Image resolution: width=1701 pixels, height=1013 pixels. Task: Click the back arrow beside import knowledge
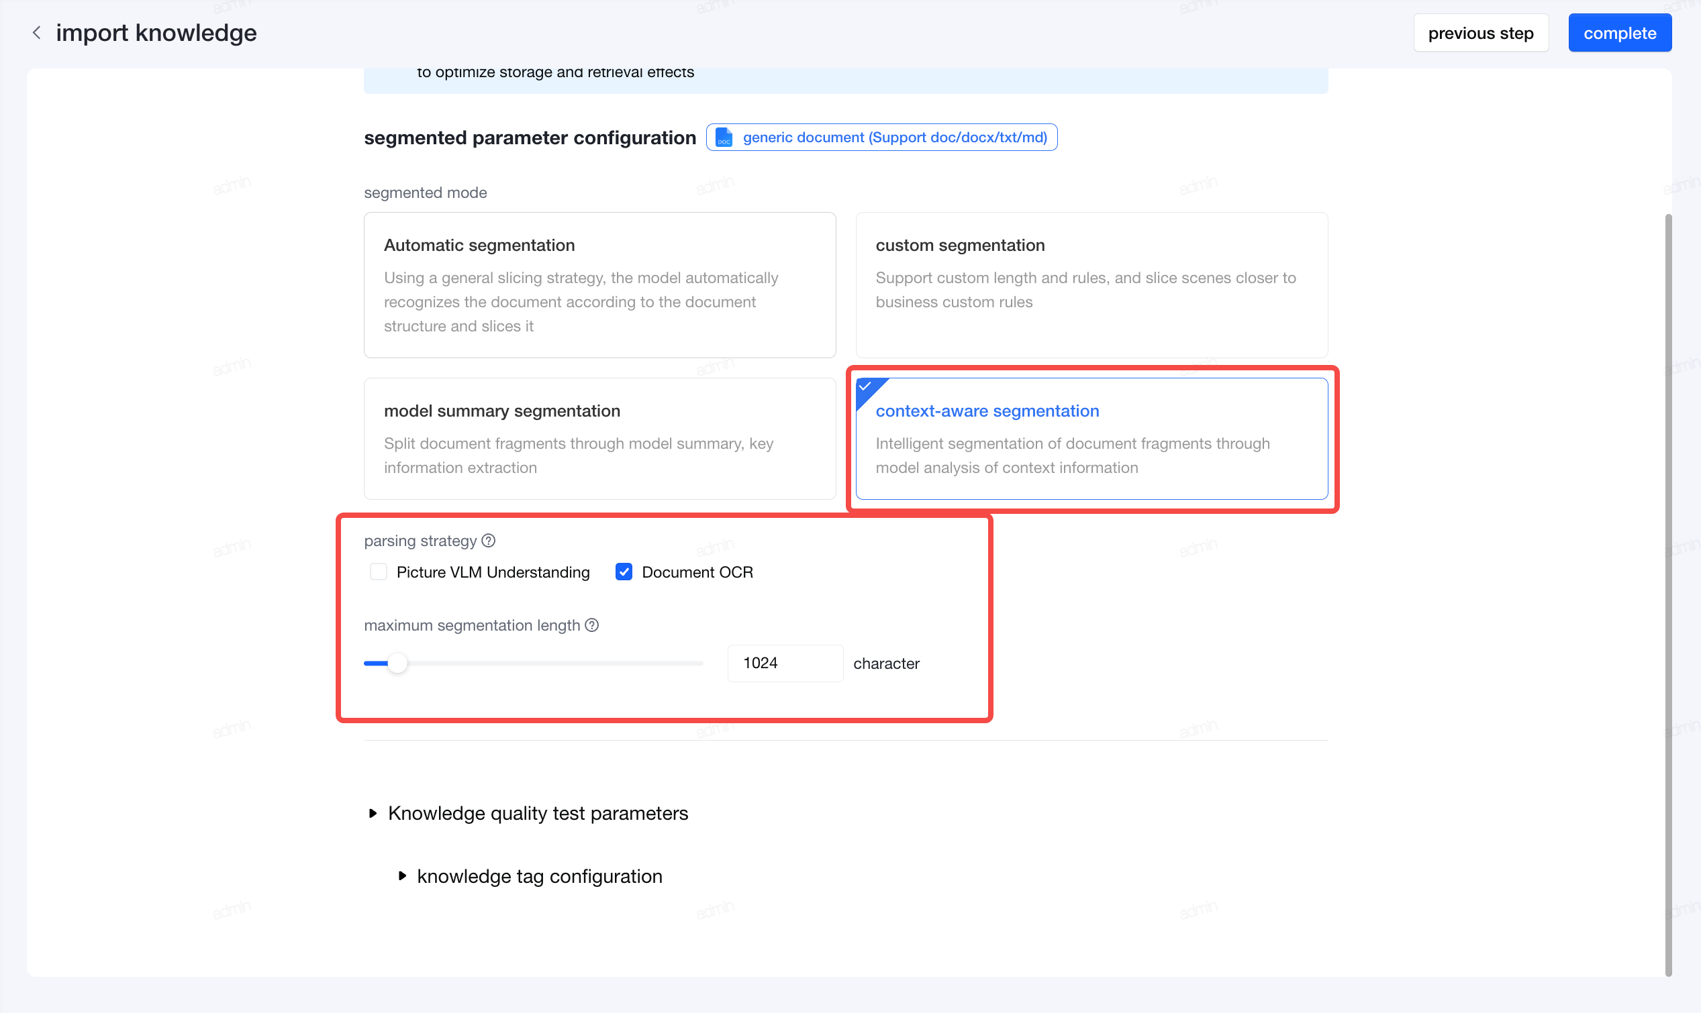[x=37, y=33]
